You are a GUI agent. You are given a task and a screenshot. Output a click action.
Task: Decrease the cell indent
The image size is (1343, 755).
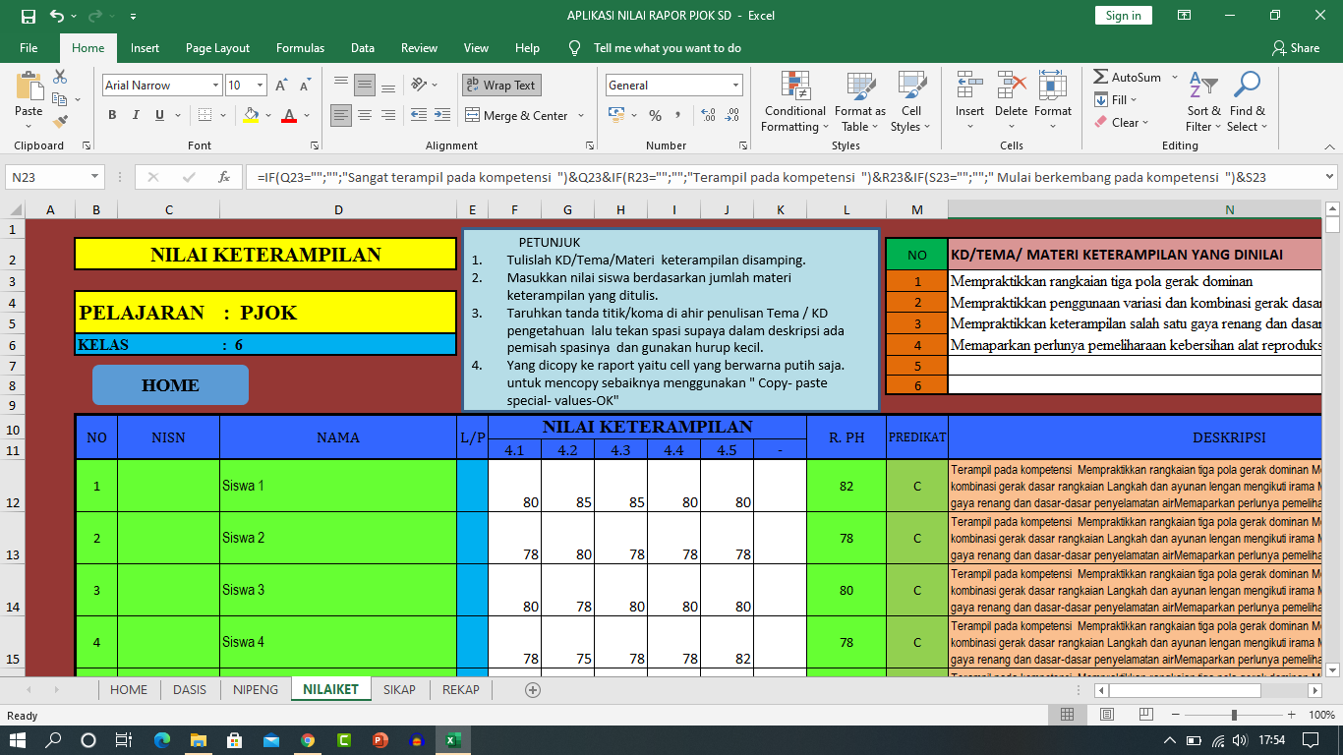(420, 115)
